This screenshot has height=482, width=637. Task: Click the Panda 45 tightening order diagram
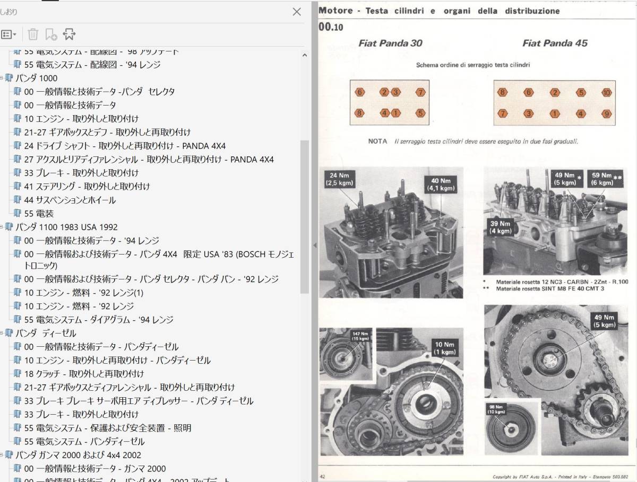pyautogui.click(x=554, y=102)
